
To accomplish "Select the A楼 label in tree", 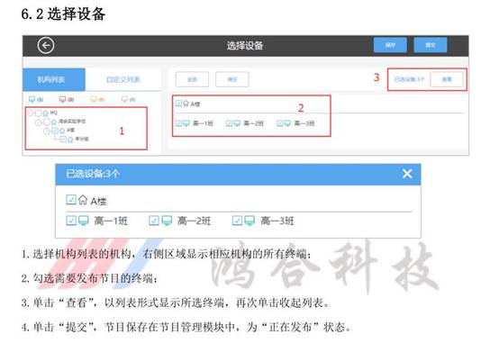I will [70, 131].
